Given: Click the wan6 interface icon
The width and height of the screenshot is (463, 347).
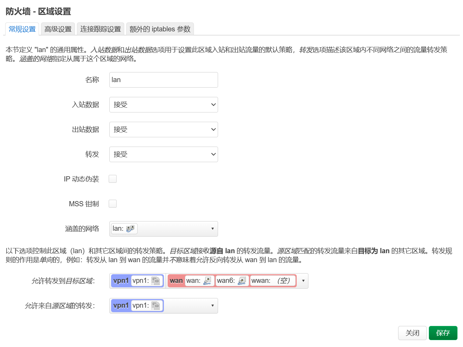Looking at the screenshot, I should point(242,281).
